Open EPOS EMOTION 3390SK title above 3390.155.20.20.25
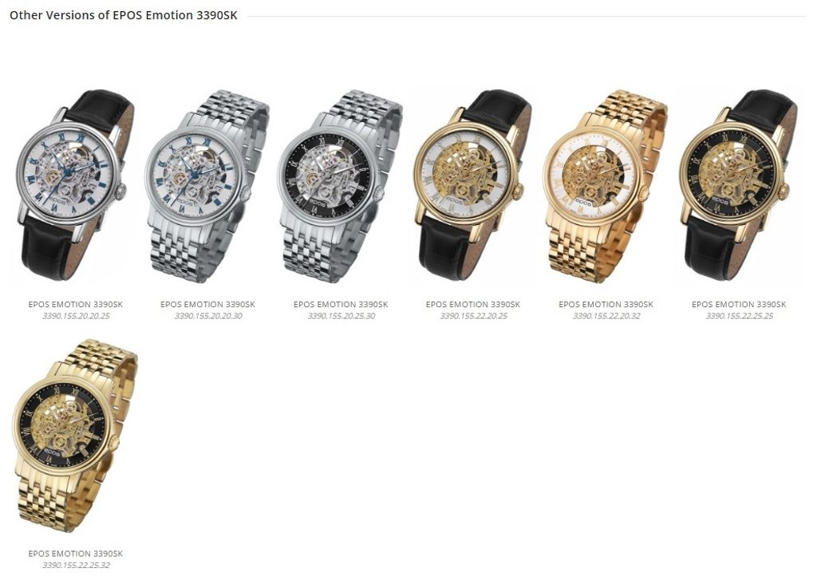 pos(76,304)
